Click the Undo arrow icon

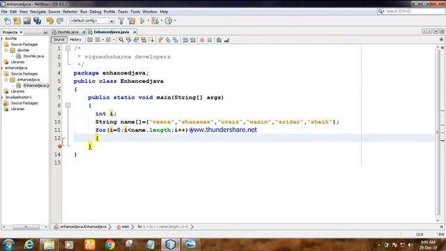pos(49,21)
